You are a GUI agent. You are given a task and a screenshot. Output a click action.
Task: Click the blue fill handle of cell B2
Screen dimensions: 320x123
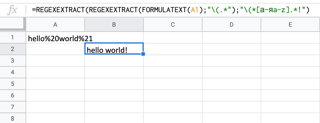tap(143, 54)
